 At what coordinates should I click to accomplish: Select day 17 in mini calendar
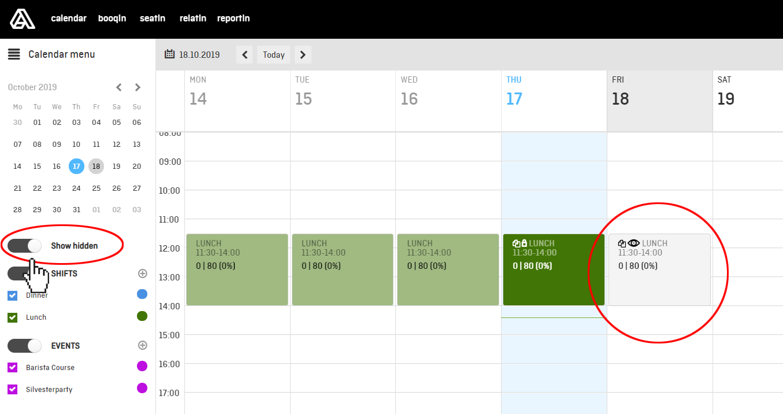pyautogui.click(x=76, y=166)
